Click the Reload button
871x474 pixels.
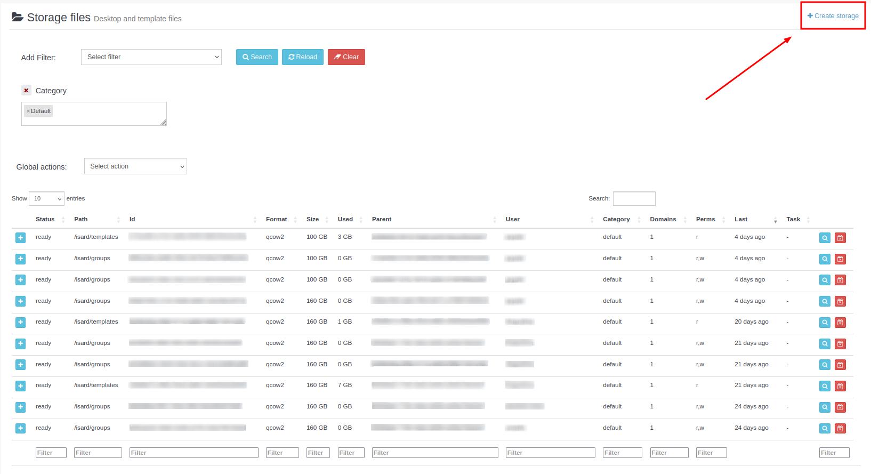click(x=303, y=57)
